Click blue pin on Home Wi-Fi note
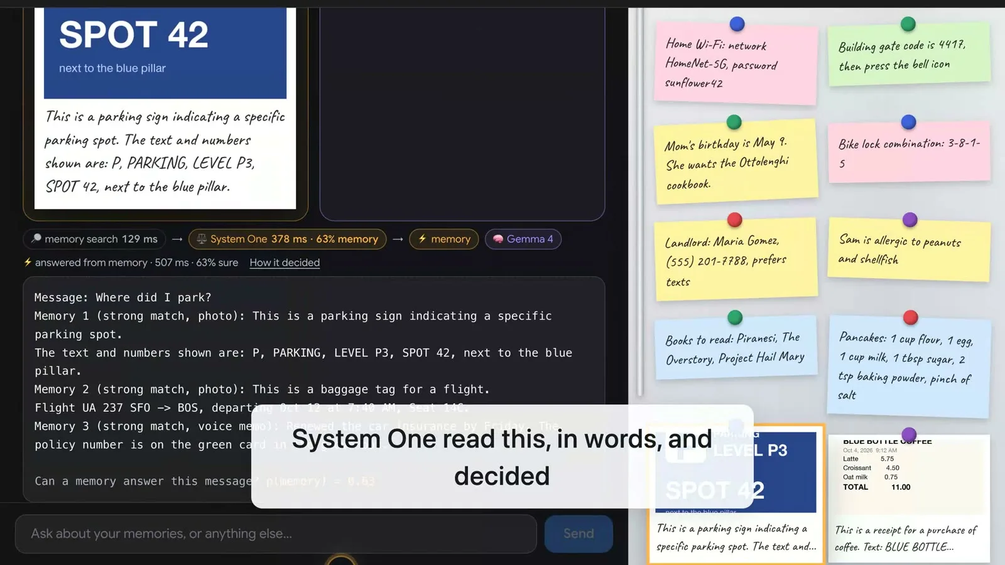 point(737,24)
